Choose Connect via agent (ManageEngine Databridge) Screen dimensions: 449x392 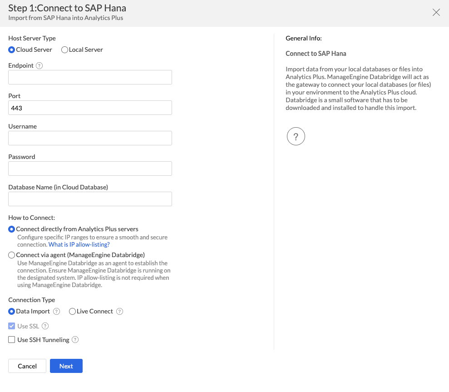pos(12,255)
